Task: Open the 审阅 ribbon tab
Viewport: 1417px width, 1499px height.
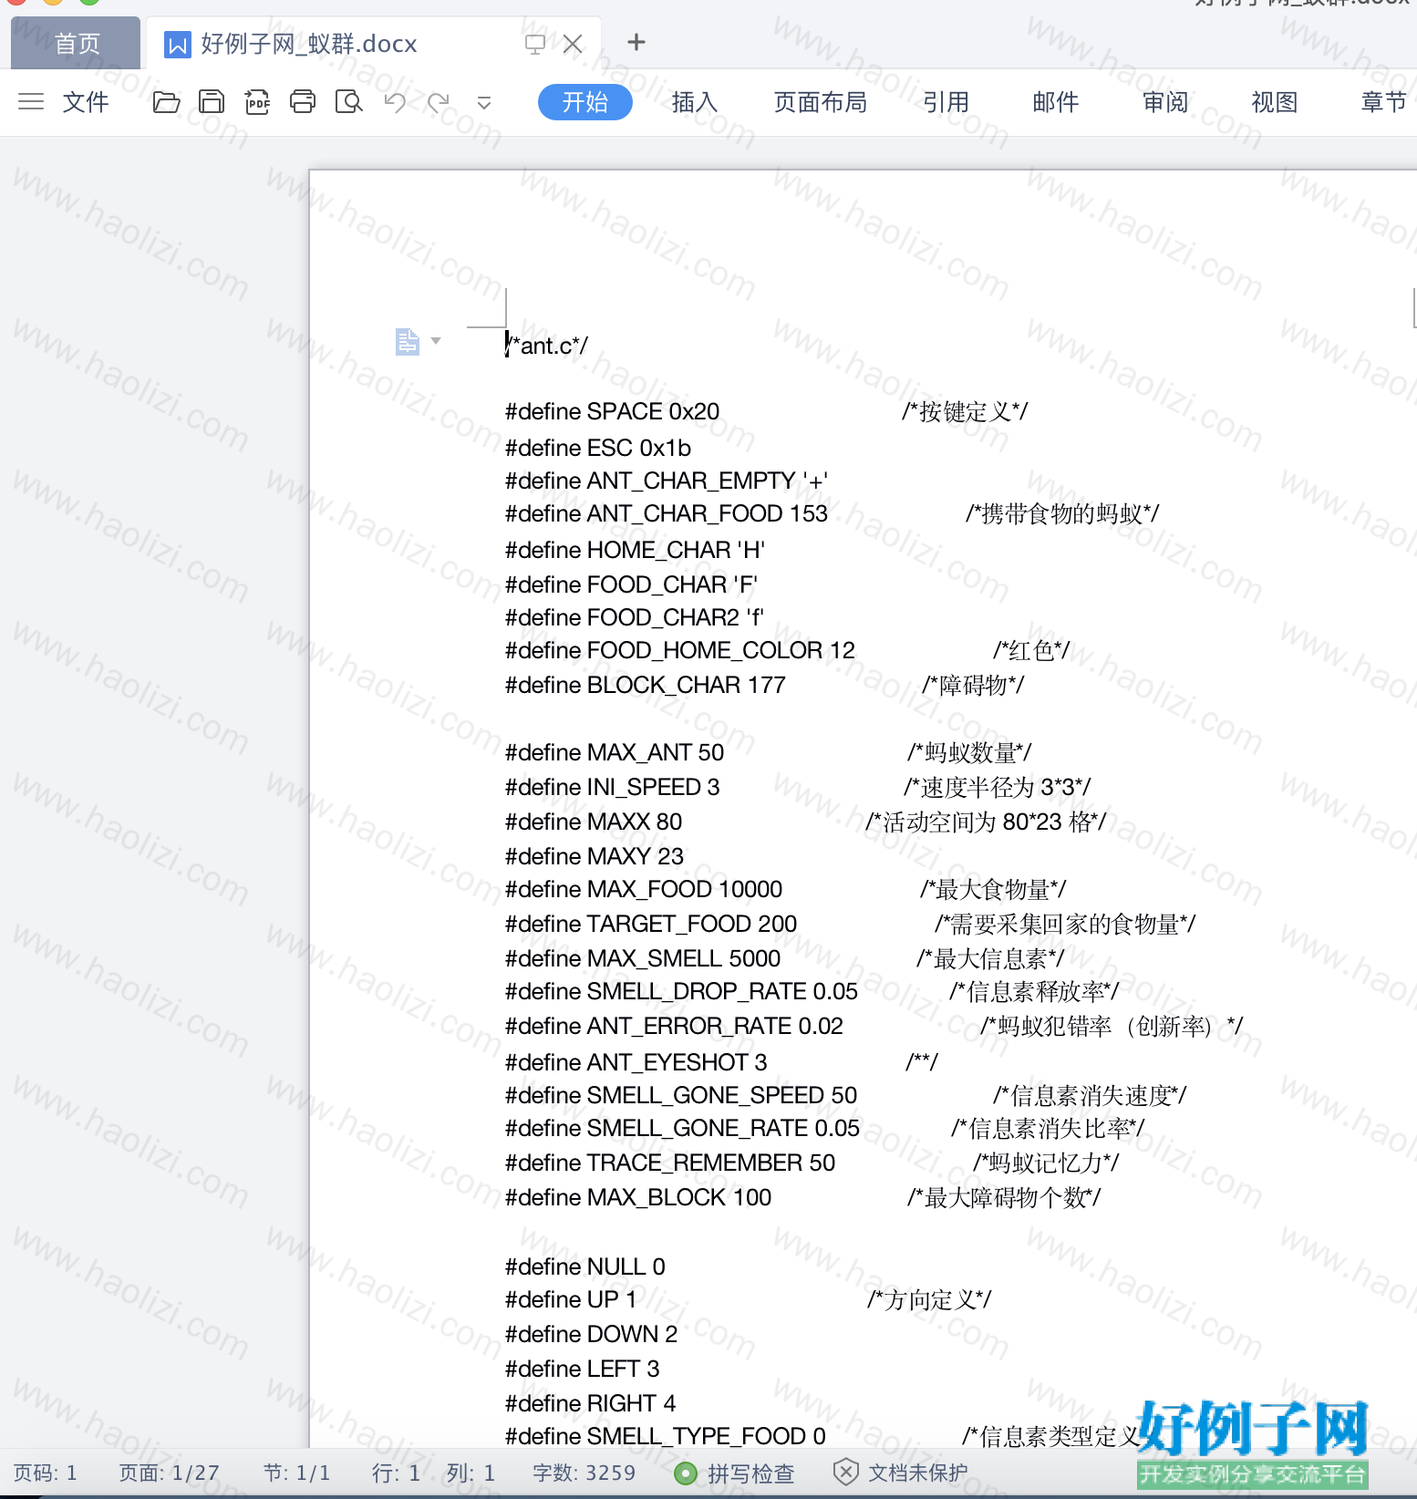Action: pos(1165,102)
